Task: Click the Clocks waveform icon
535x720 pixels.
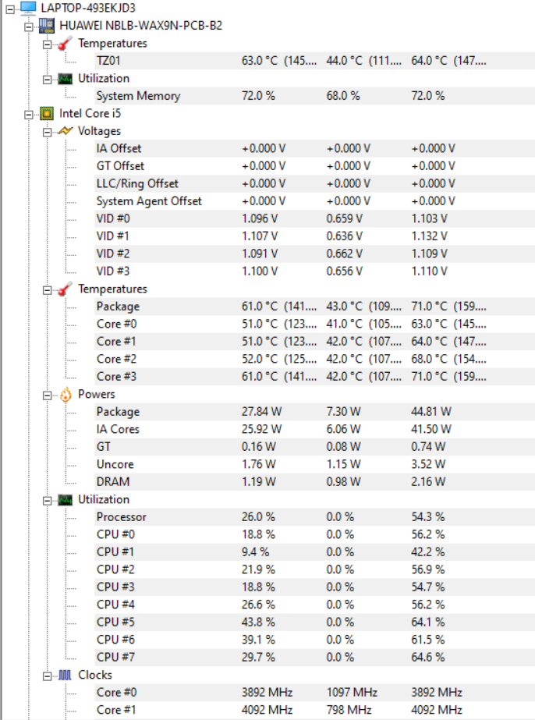Action: (x=66, y=675)
